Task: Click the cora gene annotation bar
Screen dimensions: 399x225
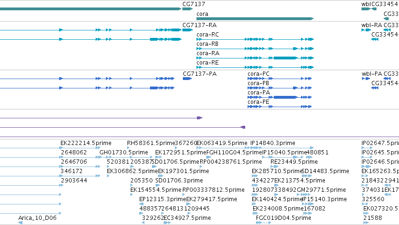Action: tap(255, 19)
